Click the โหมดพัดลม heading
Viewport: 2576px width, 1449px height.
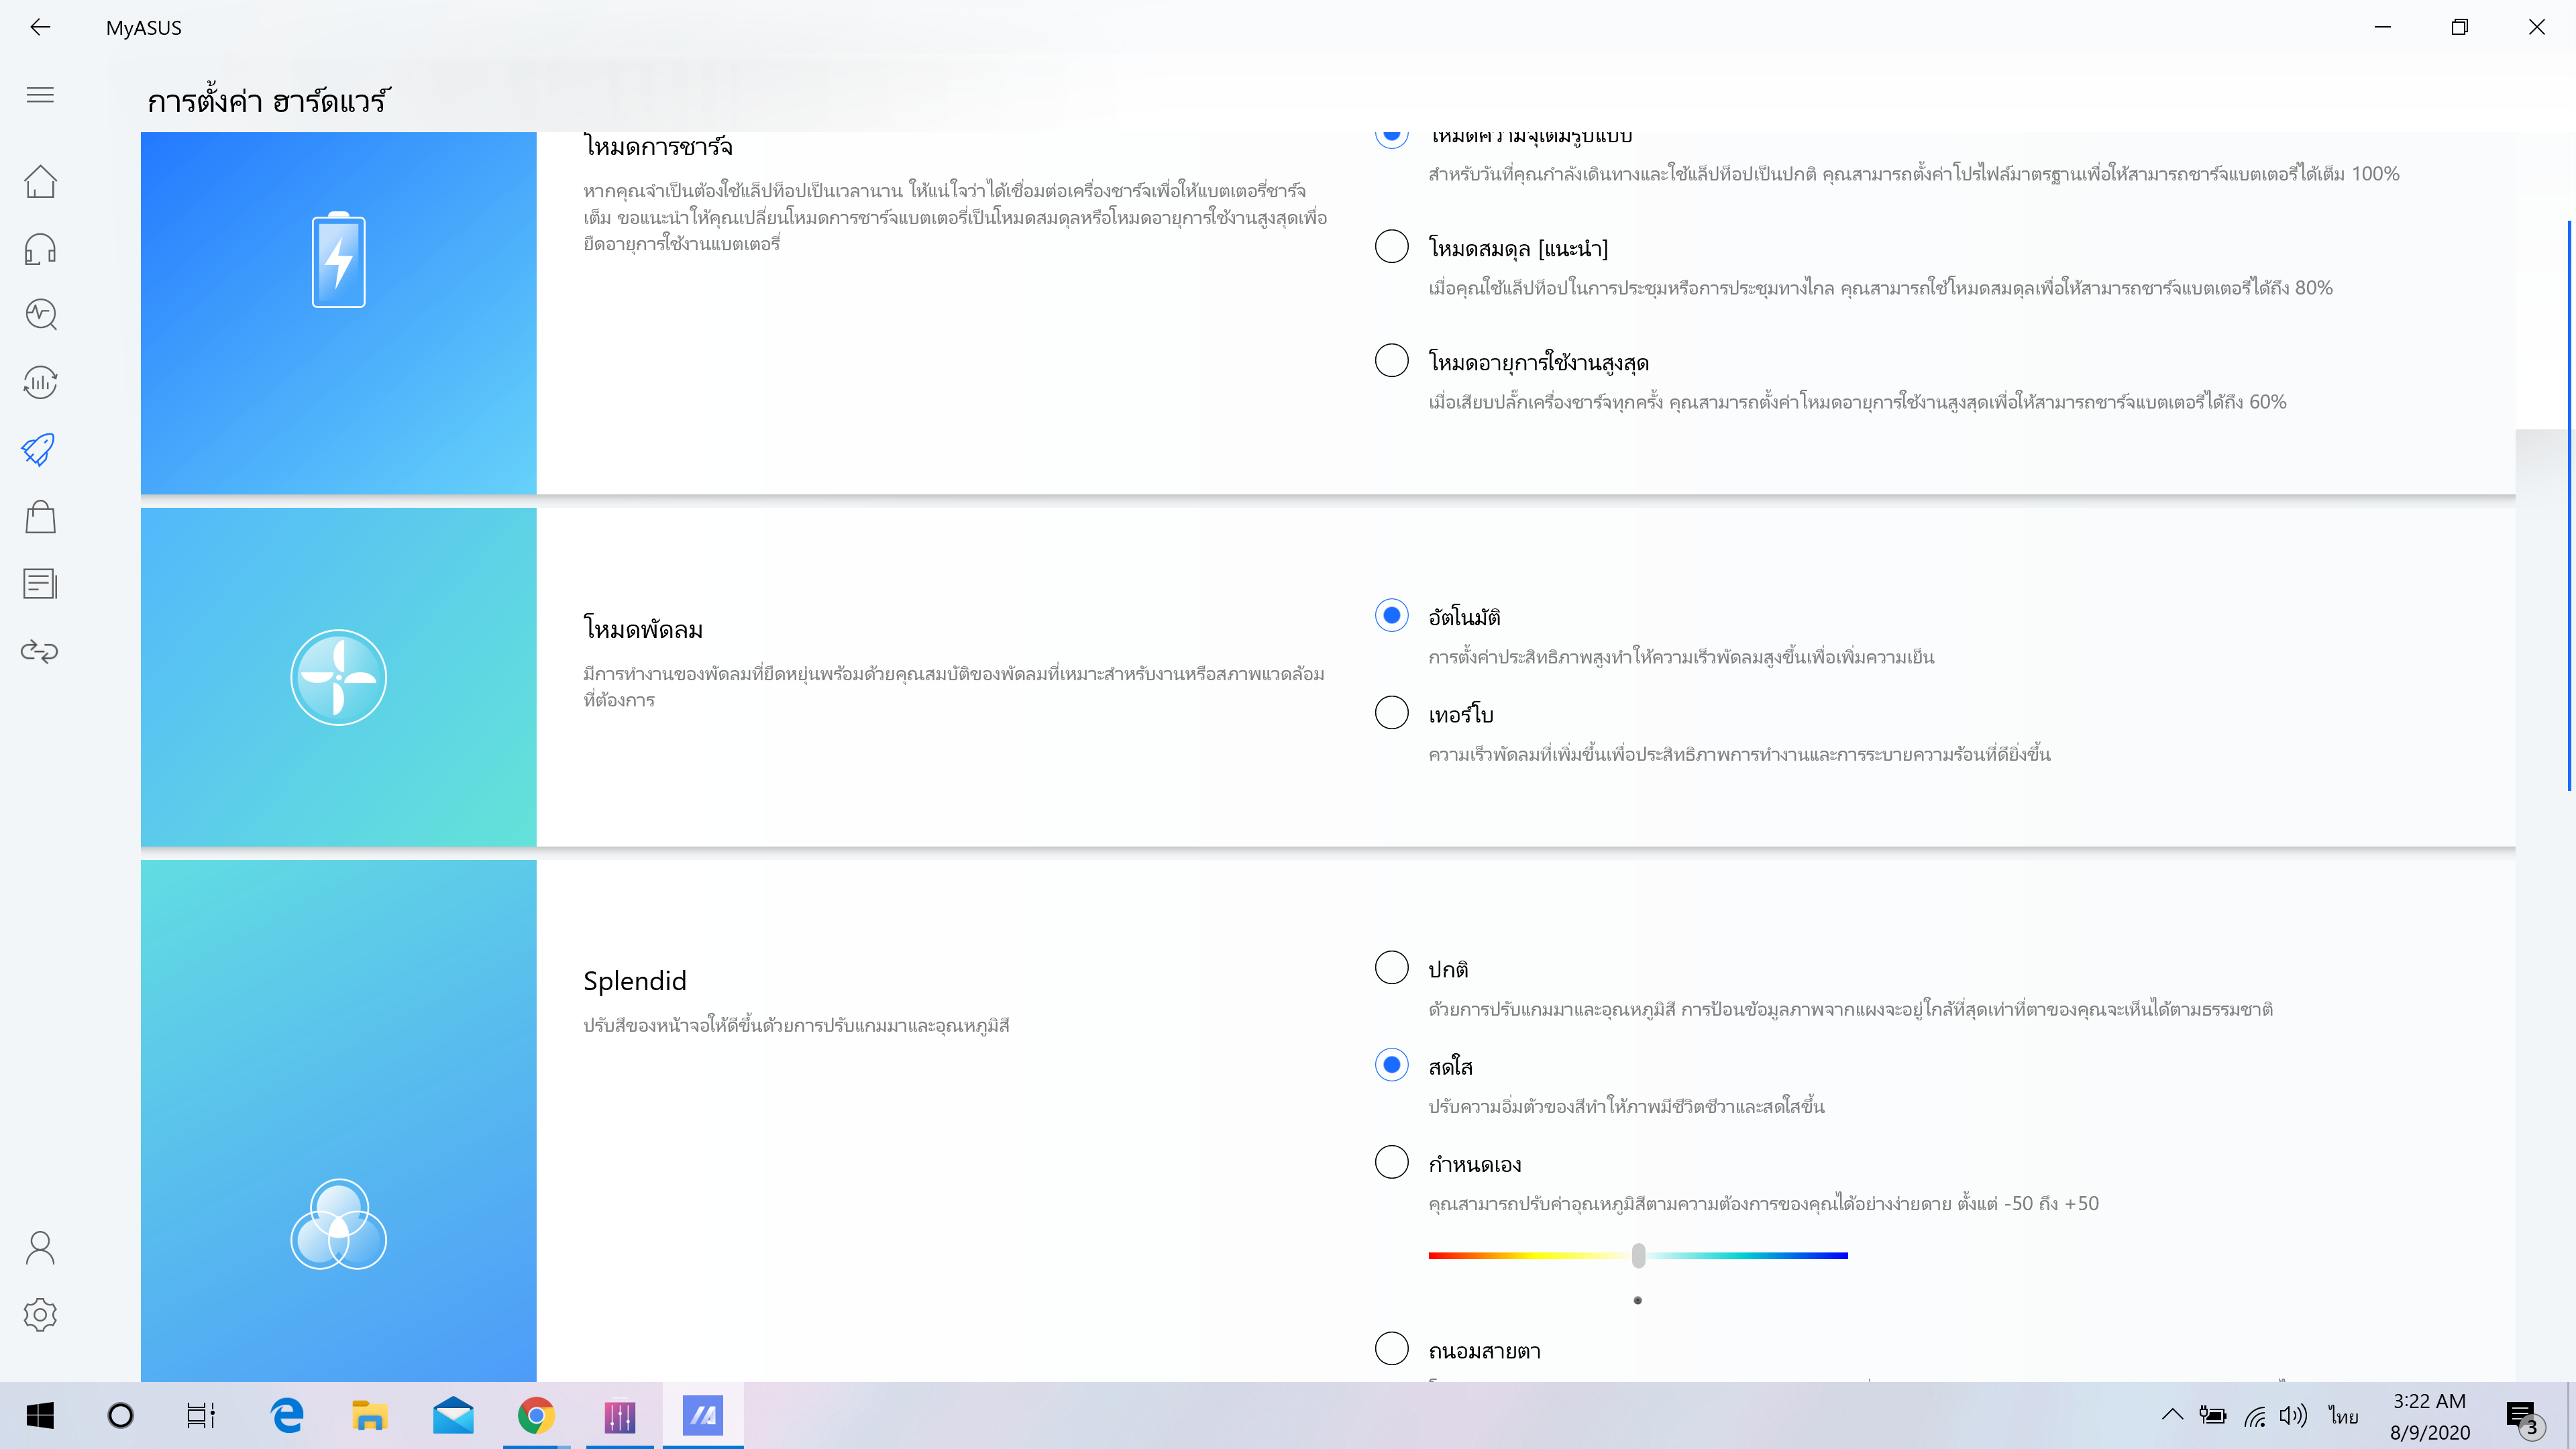[643, 629]
